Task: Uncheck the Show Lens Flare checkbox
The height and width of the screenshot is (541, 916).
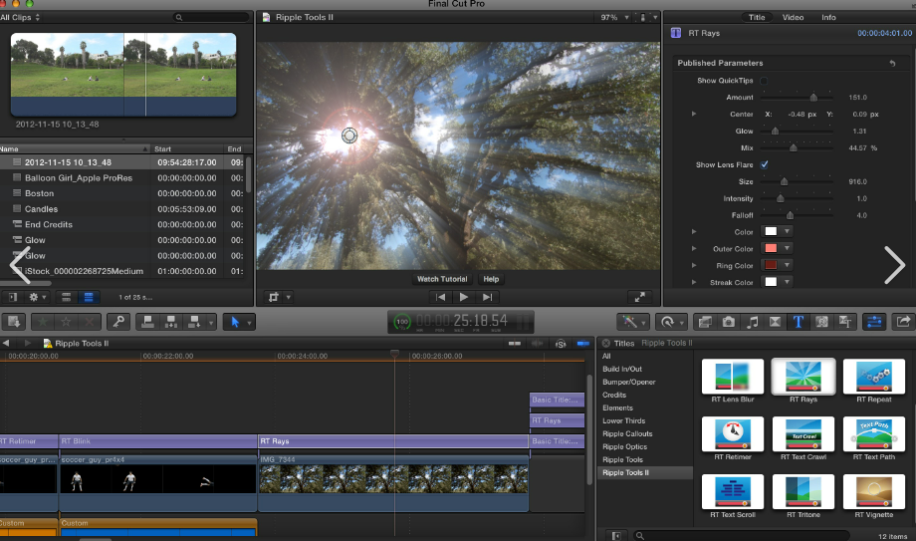Action: pos(764,164)
